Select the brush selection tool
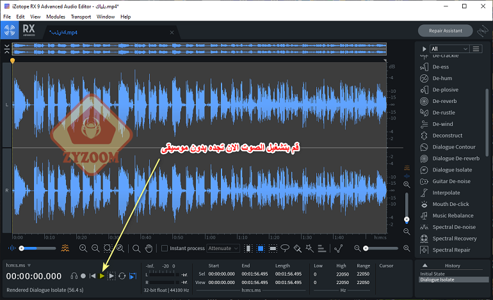Viewport: 493px width, 300px height. 297,248
